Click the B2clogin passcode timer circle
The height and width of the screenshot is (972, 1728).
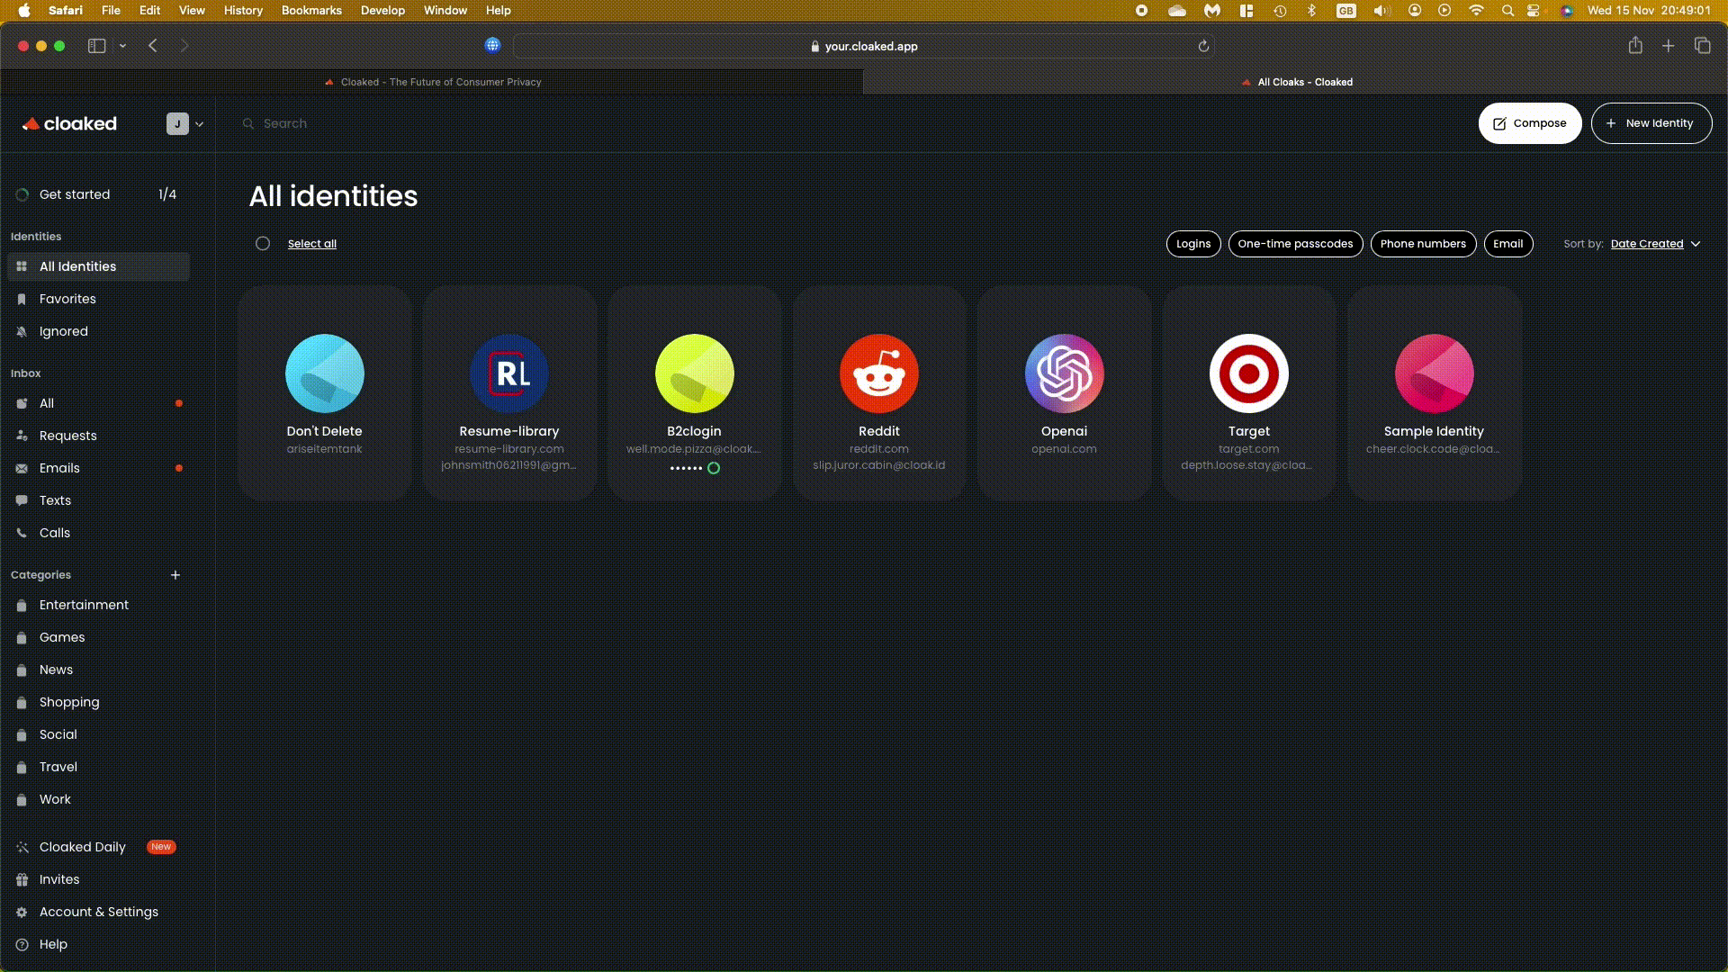[x=714, y=468]
